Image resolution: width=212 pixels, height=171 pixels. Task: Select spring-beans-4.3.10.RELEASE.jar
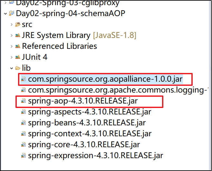tap(87, 123)
